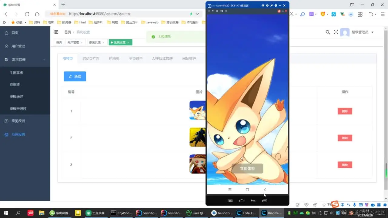Open the 服务器 bookmark folder

[x=64, y=22]
